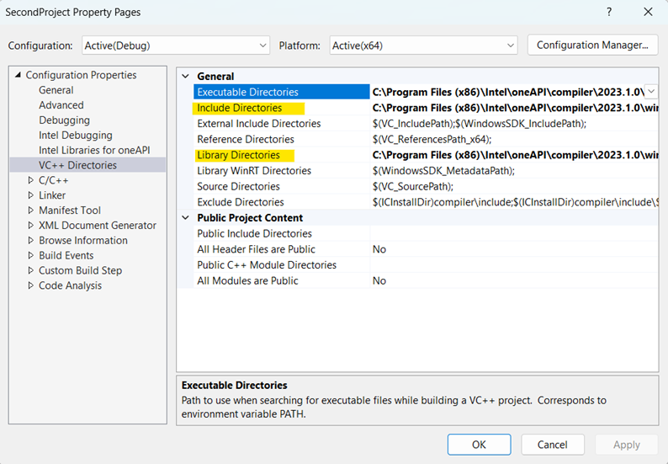Click OK to confirm properties

pyautogui.click(x=479, y=445)
